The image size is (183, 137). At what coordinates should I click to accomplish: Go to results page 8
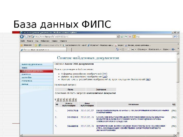click(76, 100)
